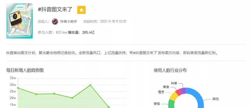Click the 15w y-axis label
Screen dimensions: 251x108
(13, 105)
